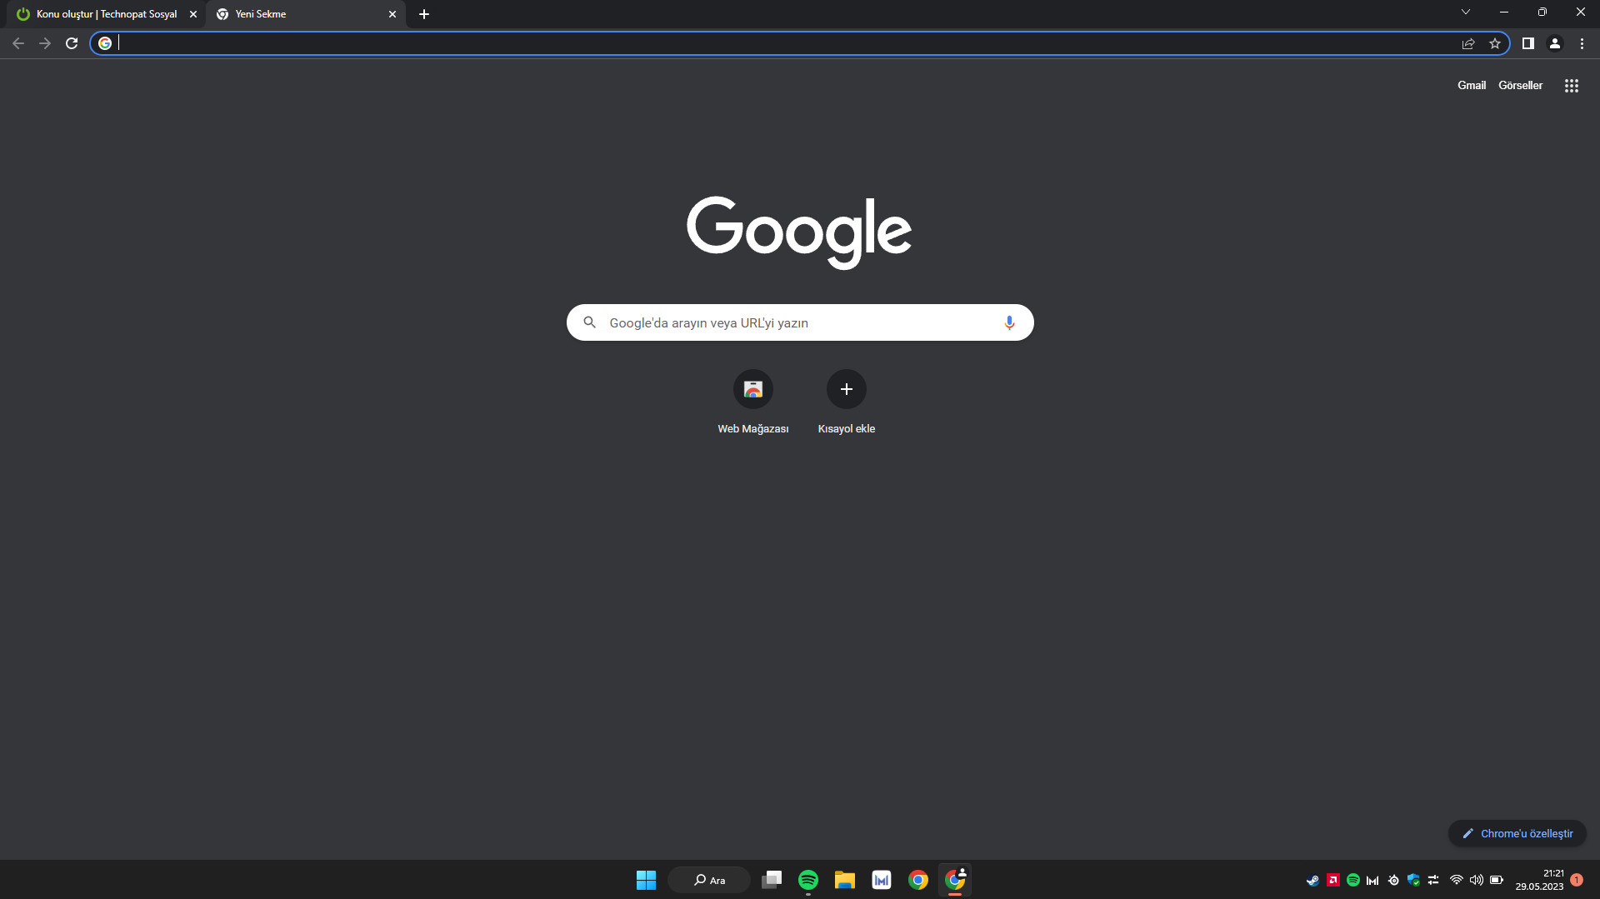Click Chrome'u özelleştir button
The height and width of the screenshot is (899, 1600).
tap(1517, 833)
